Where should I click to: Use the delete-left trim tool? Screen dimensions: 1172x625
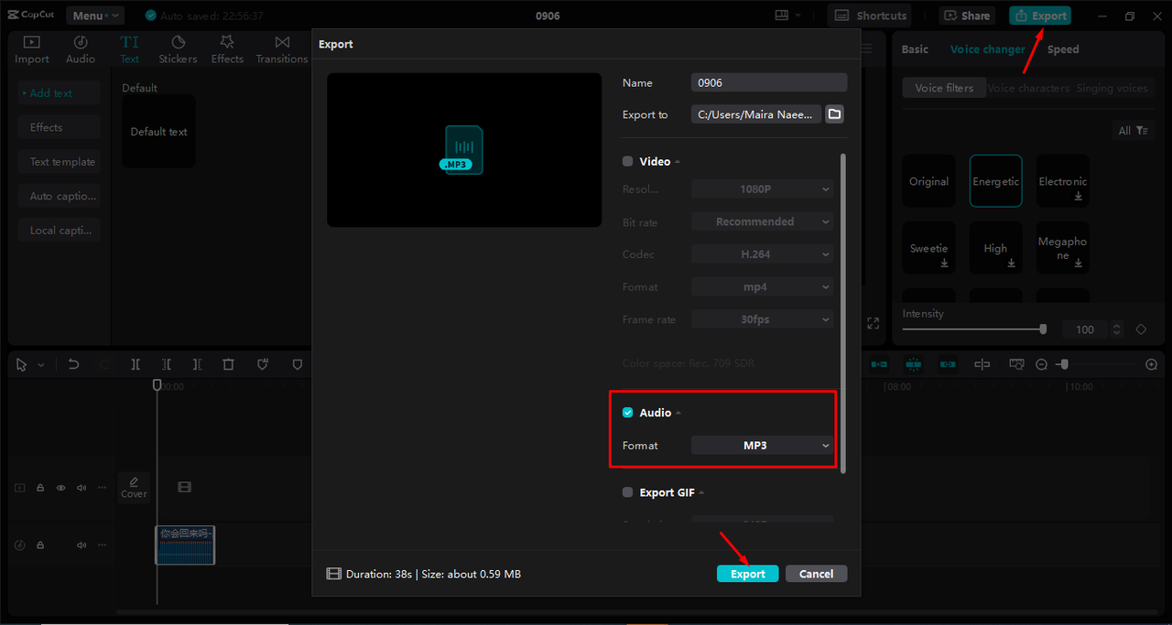167,364
